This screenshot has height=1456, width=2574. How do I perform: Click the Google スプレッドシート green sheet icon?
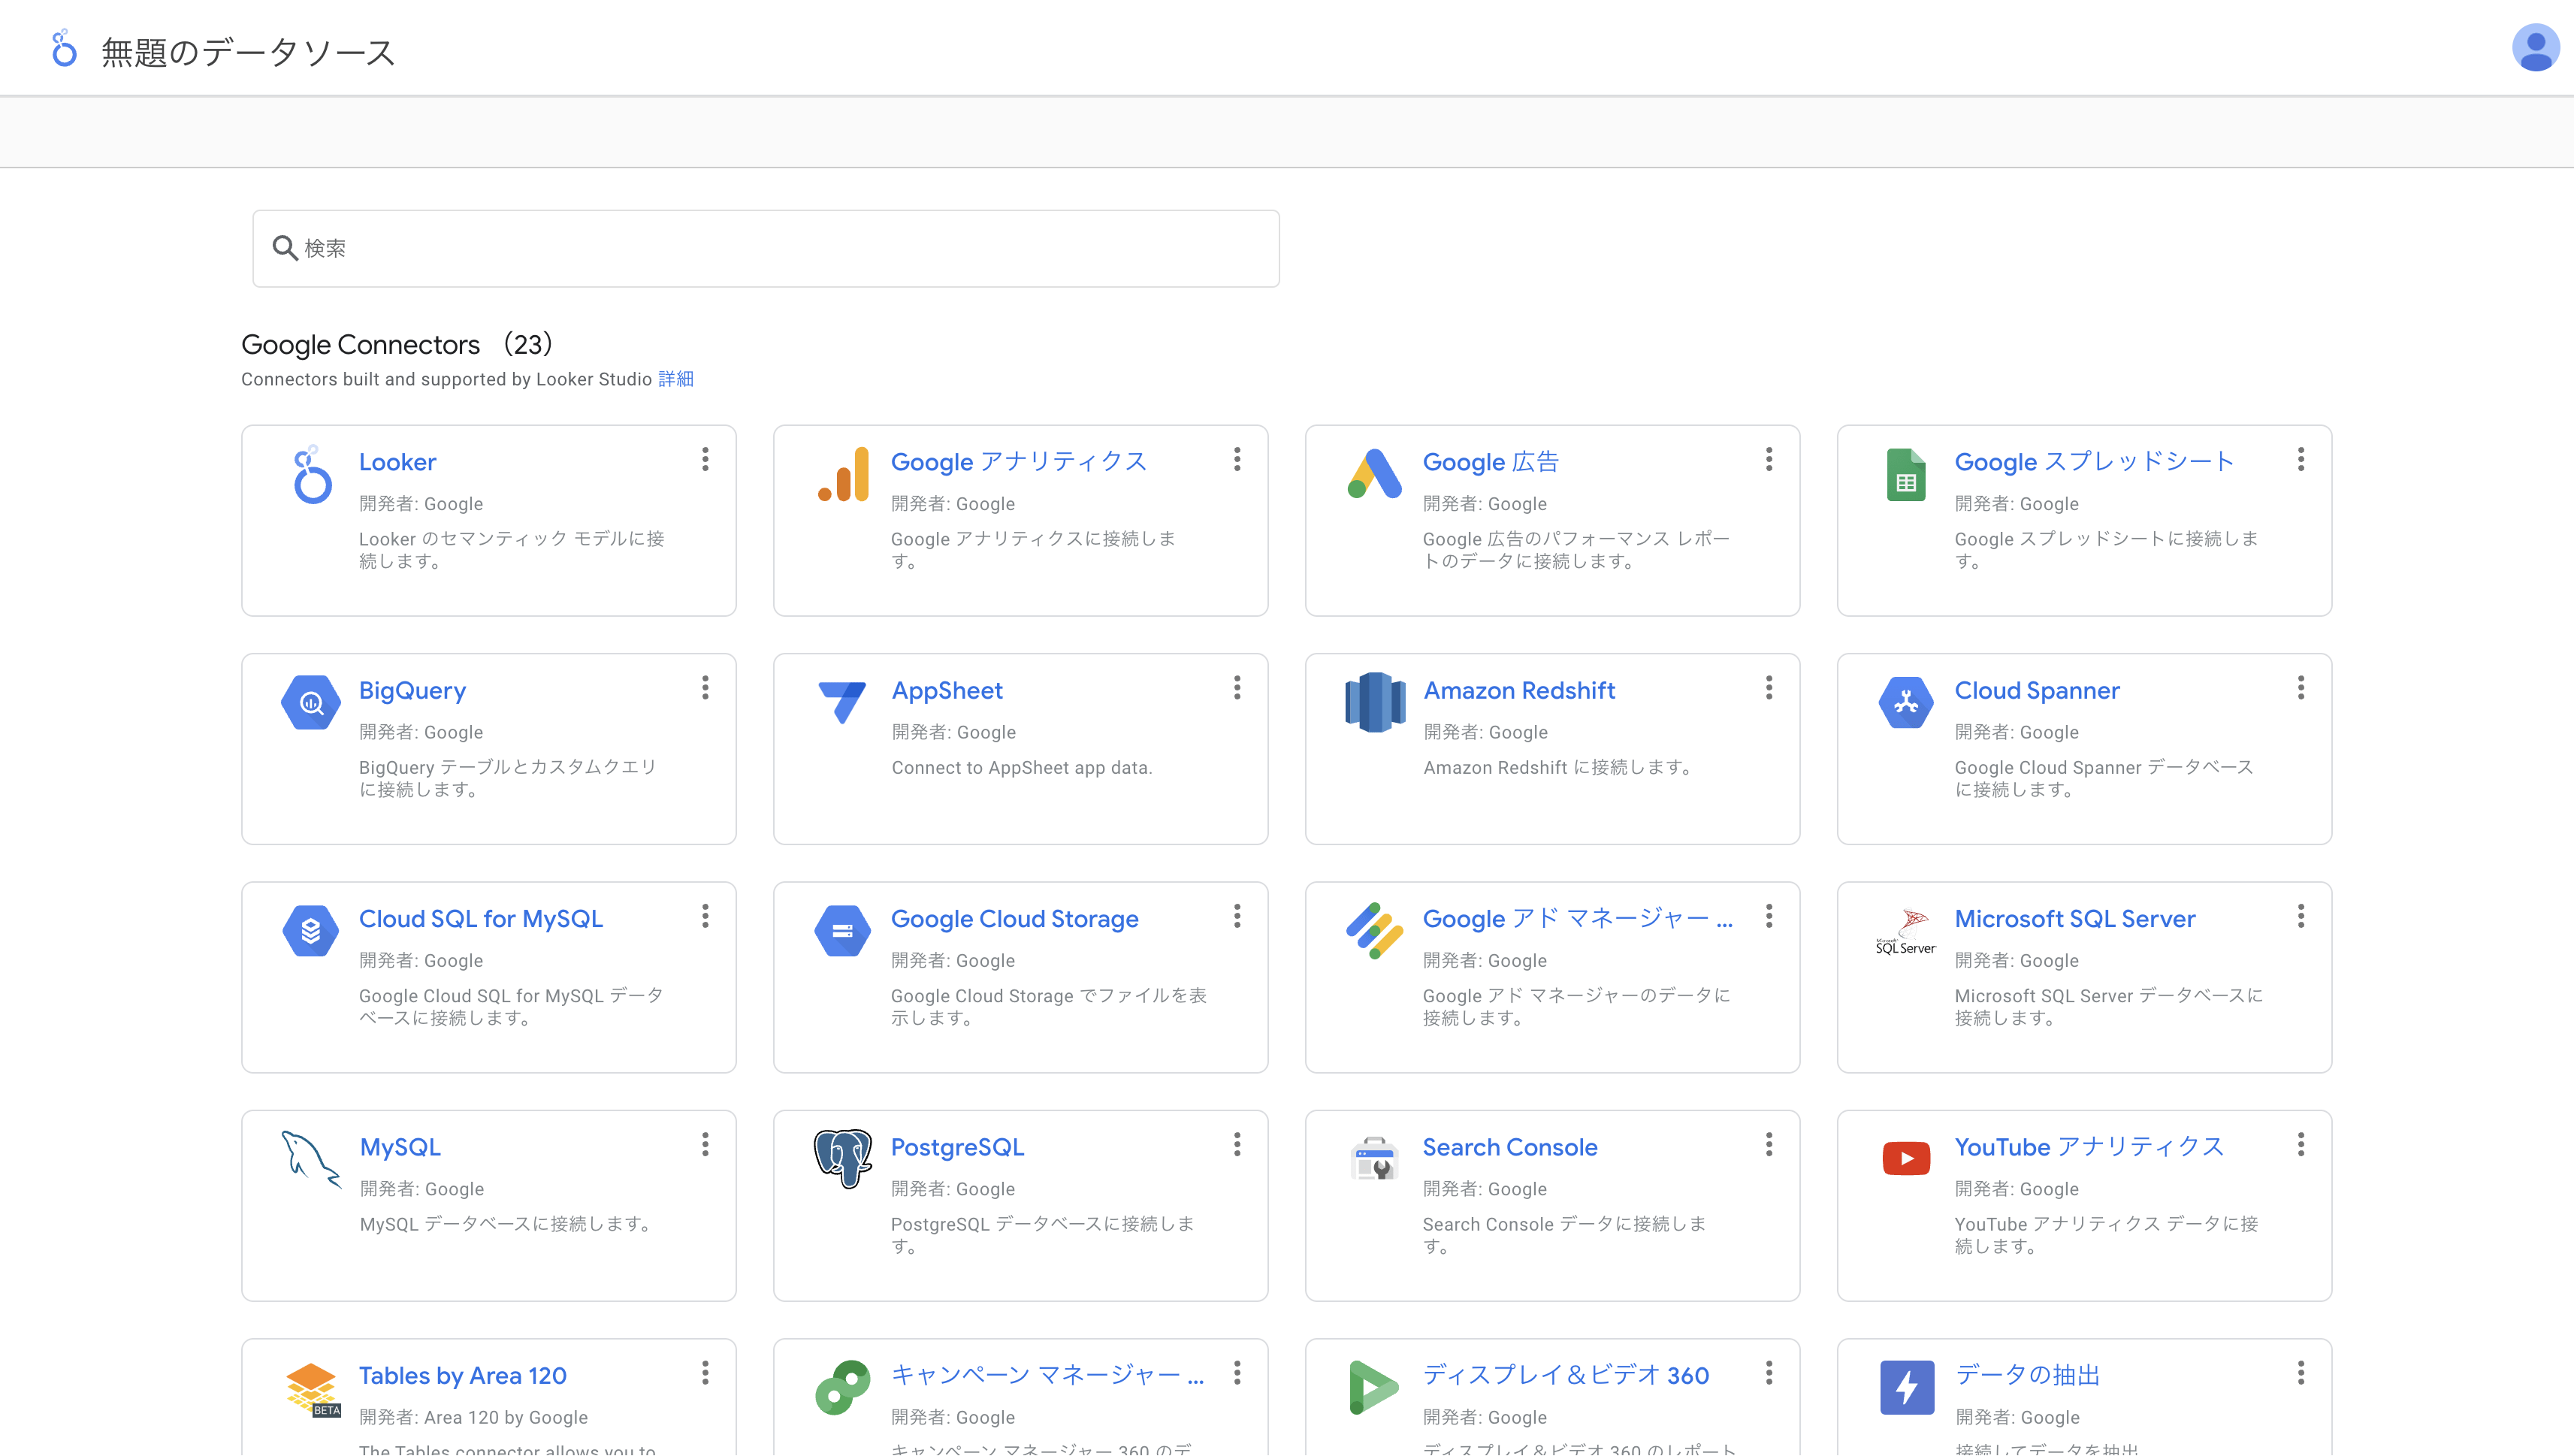1906,474
